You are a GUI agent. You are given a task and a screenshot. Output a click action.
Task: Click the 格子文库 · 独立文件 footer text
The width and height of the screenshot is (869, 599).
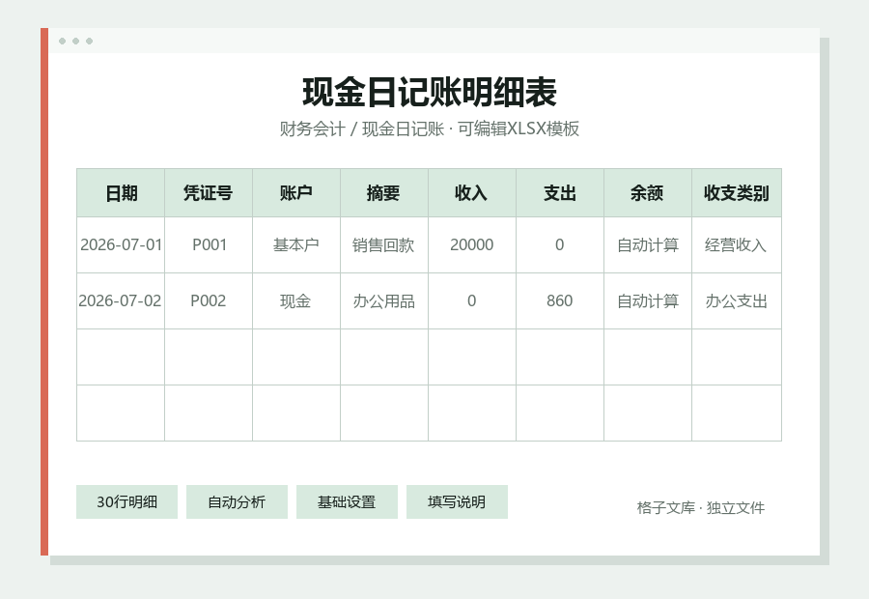pos(701,508)
